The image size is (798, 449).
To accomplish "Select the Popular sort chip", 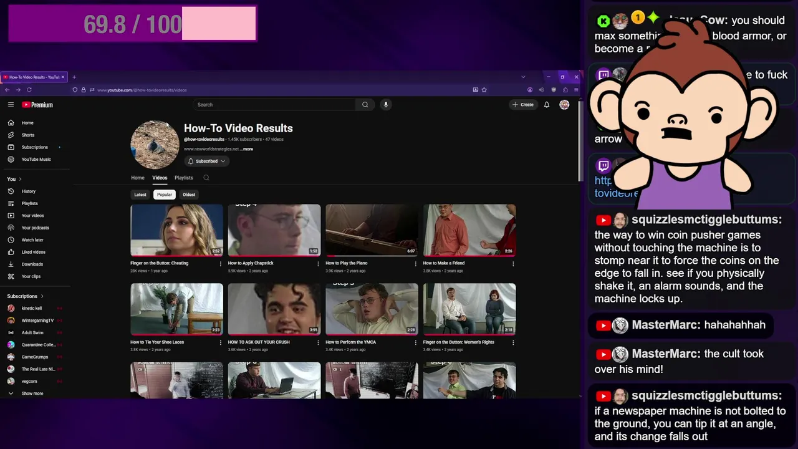I will [165, 195].
